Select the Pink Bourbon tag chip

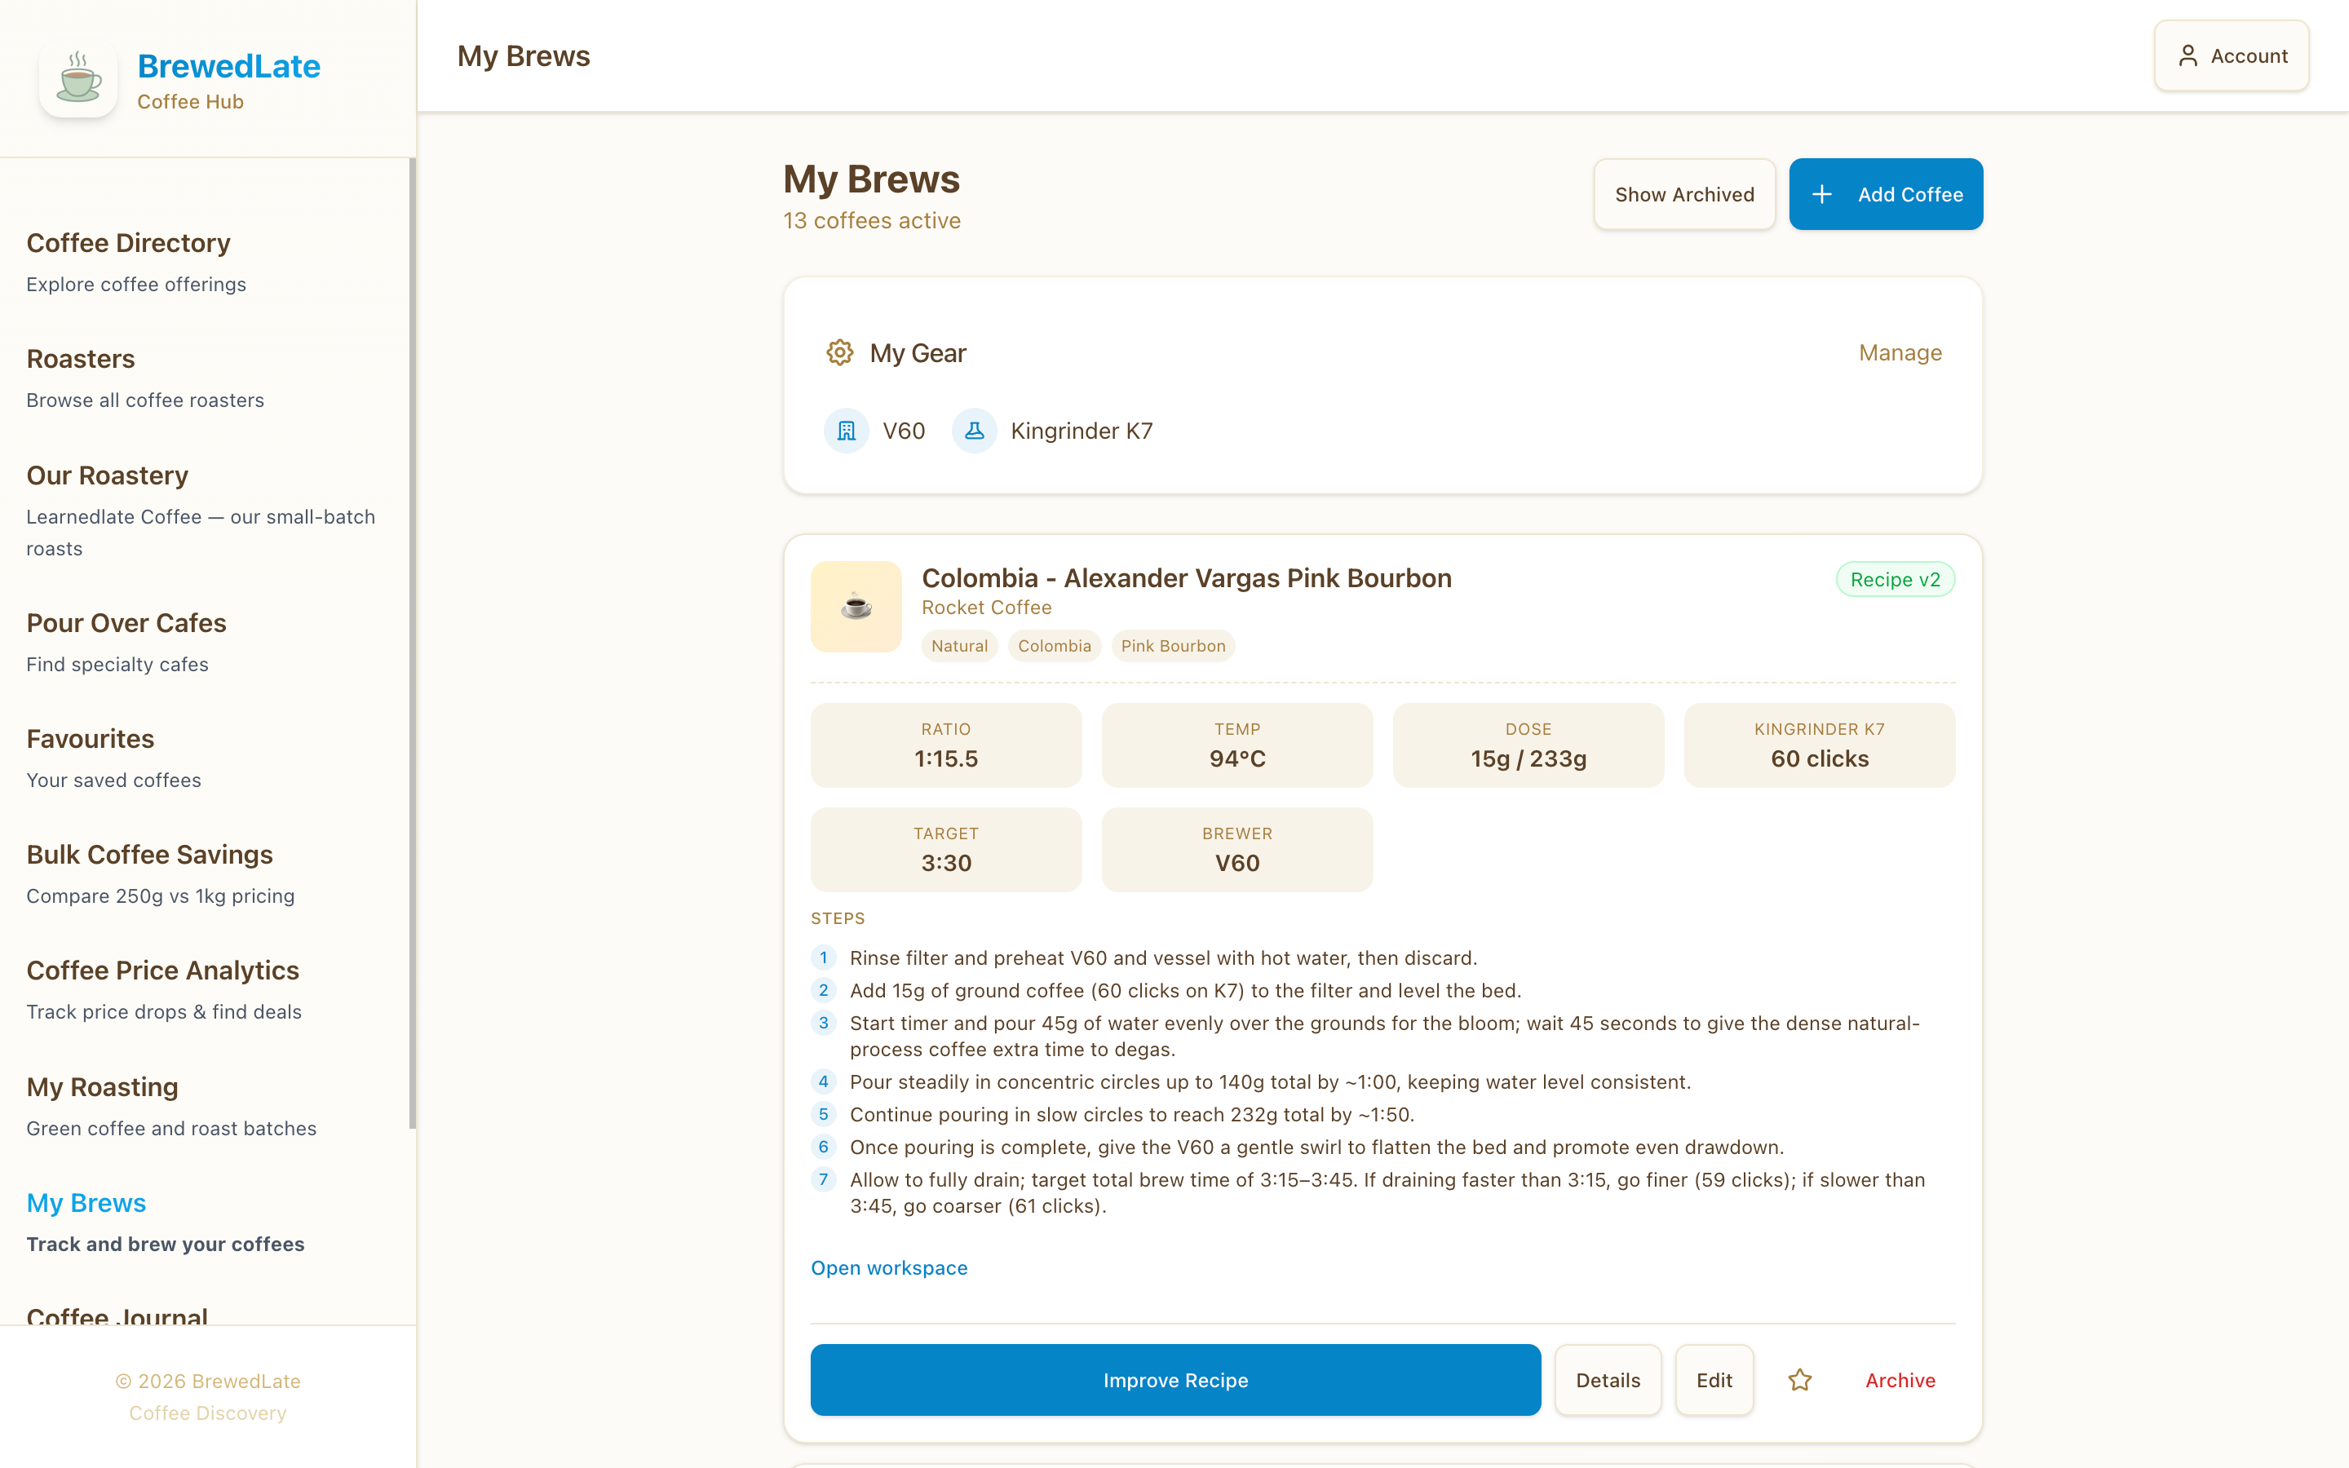point(1173,646)
